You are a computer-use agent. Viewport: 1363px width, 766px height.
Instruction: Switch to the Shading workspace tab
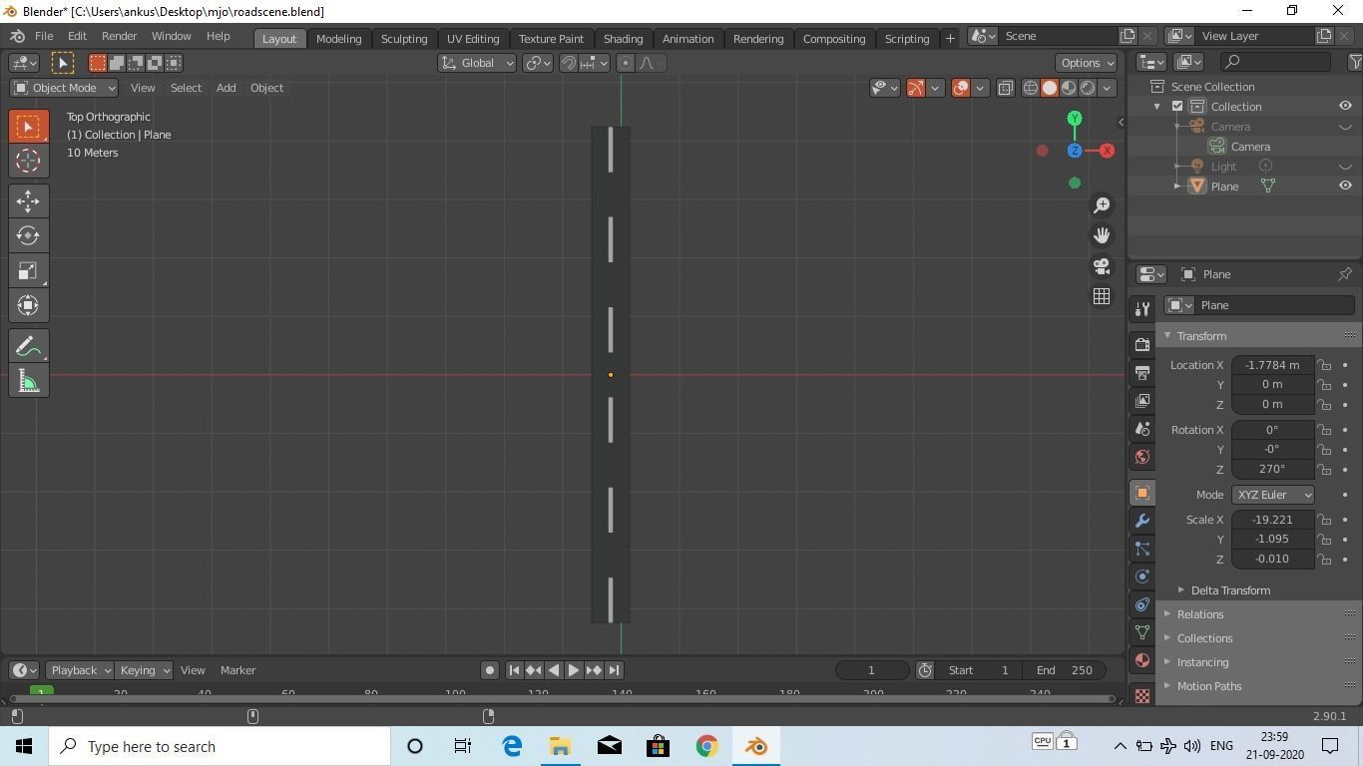[x=623, y=38]
